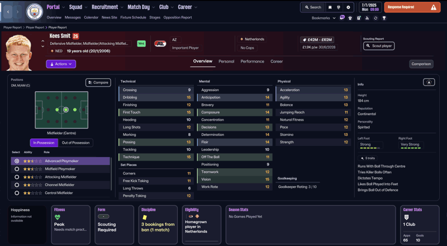Viewport: 447px width, 246px height.
Task: Click the Scout player button
Action: coord(379,46)
